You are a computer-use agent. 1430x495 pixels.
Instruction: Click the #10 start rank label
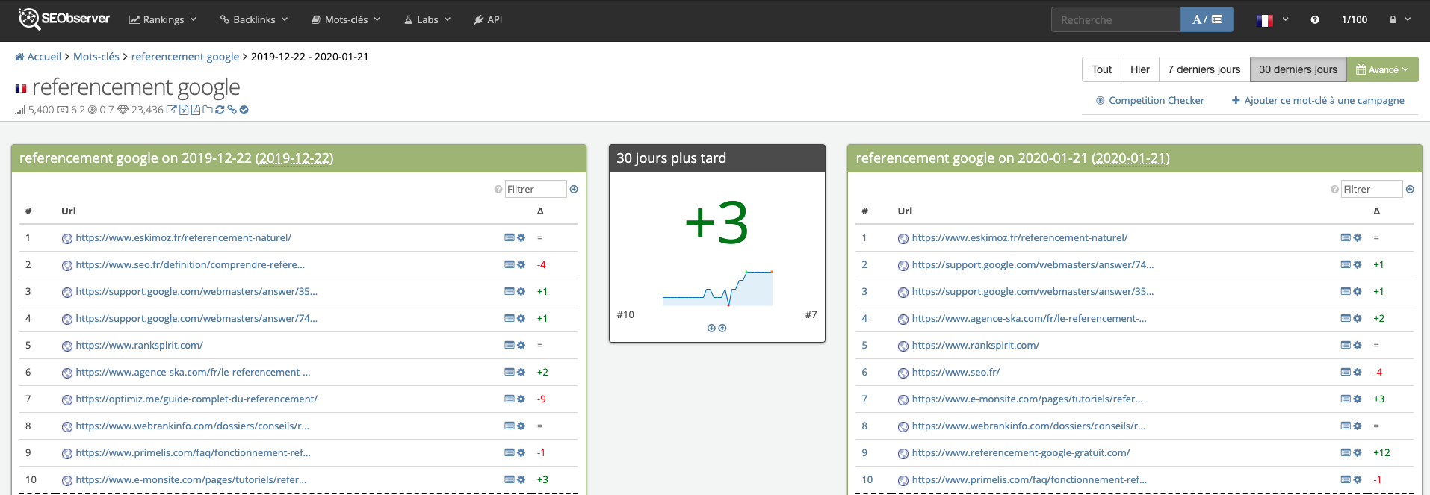pos(625,314)
